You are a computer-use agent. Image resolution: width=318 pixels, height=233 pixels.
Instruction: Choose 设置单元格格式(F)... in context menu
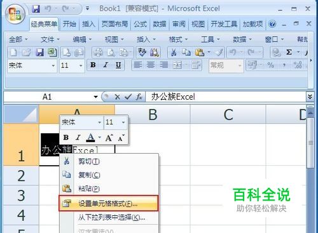pos(109,203)
